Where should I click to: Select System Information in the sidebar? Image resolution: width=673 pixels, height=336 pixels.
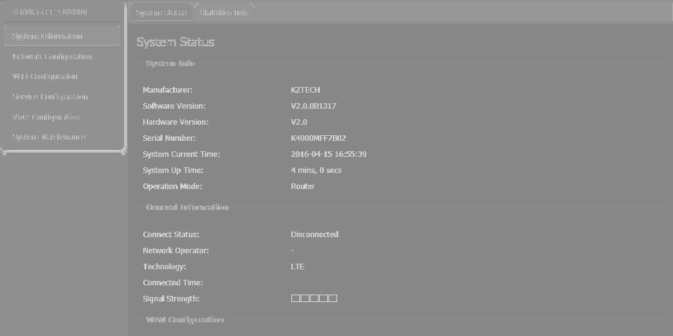pyautogui.click(x=62, y=36)
